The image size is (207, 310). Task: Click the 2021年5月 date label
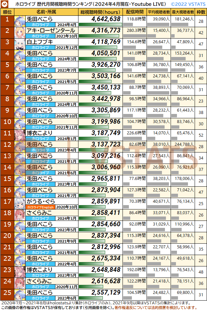(x=67, y=82)
